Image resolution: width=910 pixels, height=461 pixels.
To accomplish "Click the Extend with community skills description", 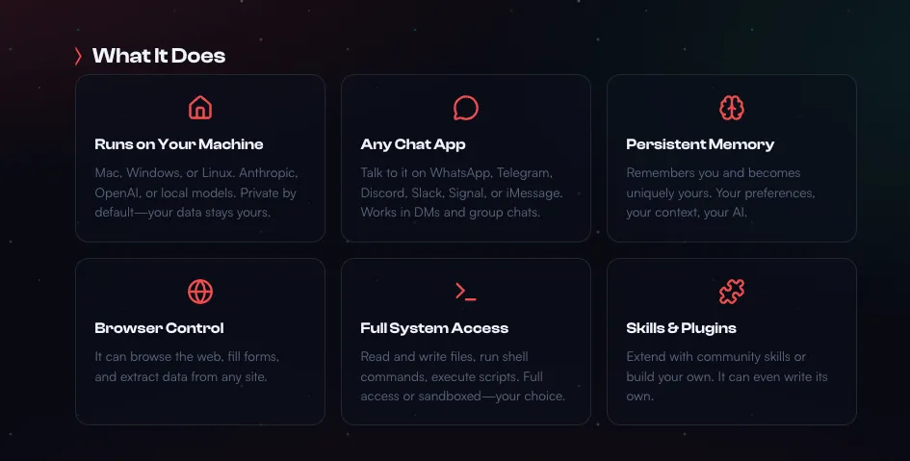I will (726, 376).
